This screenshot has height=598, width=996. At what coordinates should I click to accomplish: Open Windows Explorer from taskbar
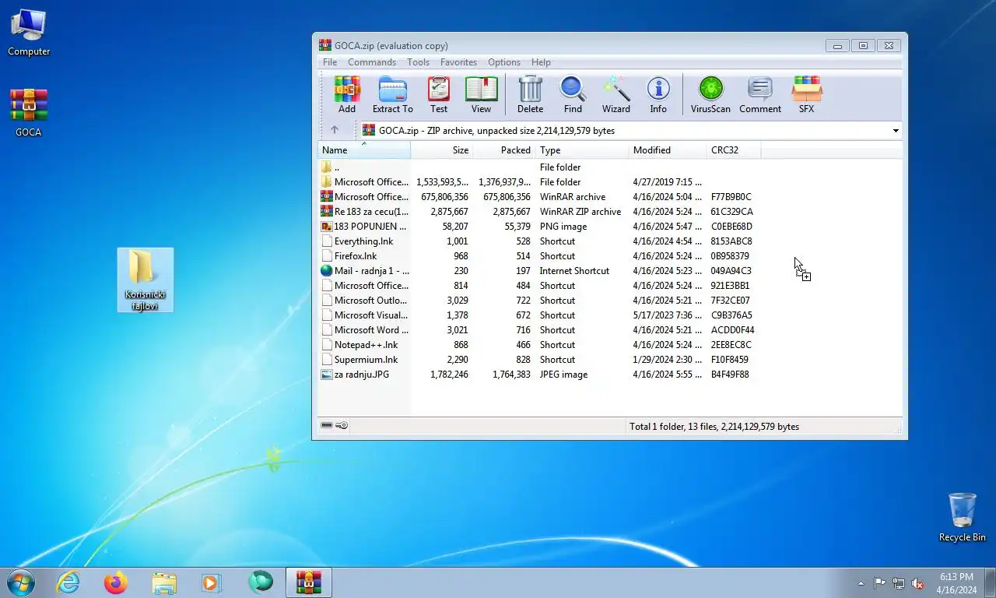tap(164, 582)
